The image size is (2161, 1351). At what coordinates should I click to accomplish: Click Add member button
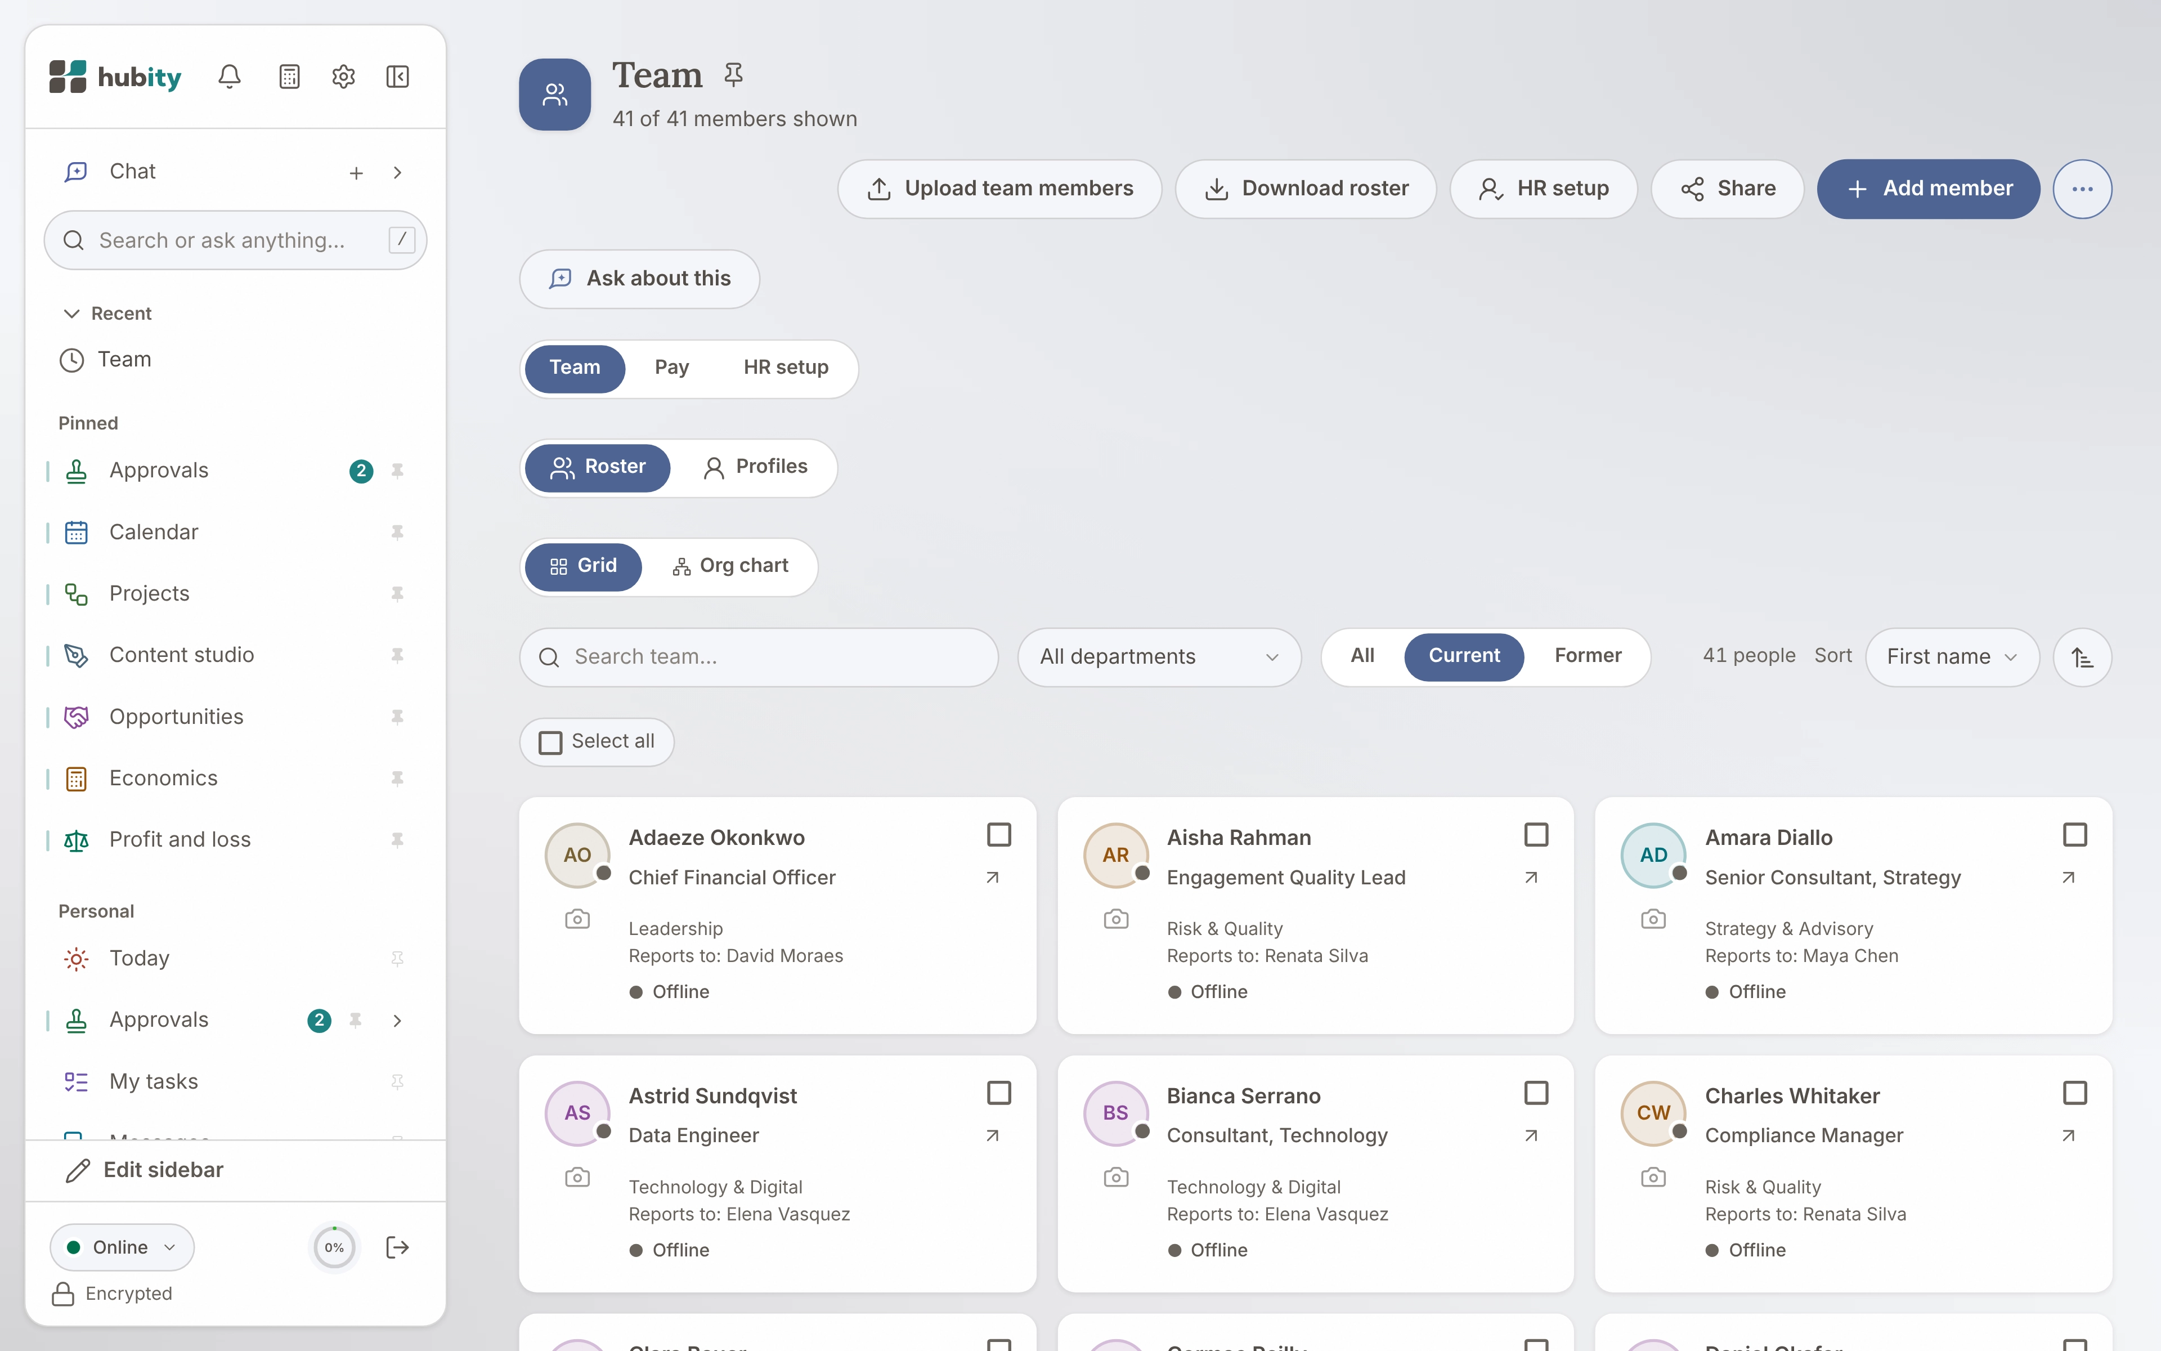tap(1928, 189)
